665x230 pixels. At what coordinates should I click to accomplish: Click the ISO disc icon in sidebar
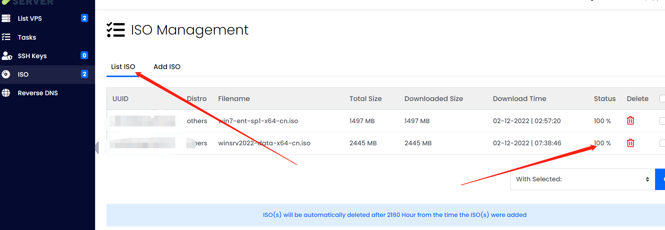pos(6,74)
